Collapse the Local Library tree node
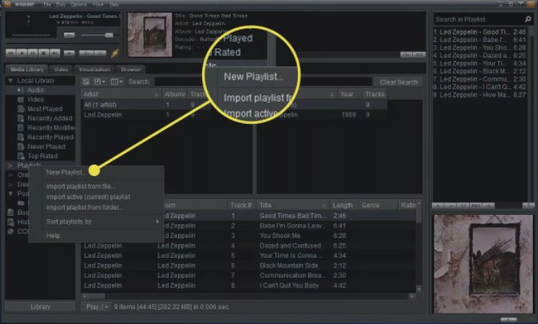538x324 pixels. pyautogui.click(x=10, y=81)
